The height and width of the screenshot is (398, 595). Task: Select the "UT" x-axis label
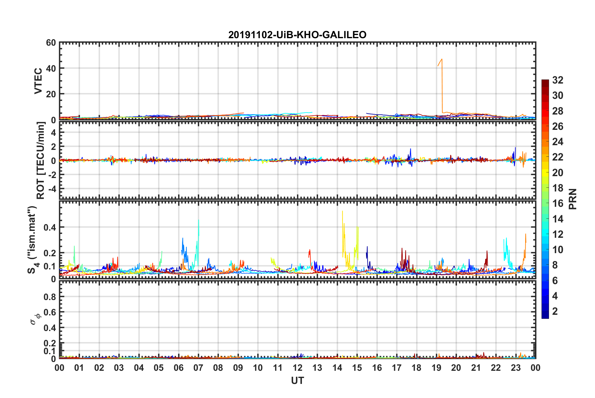point(297,380)
